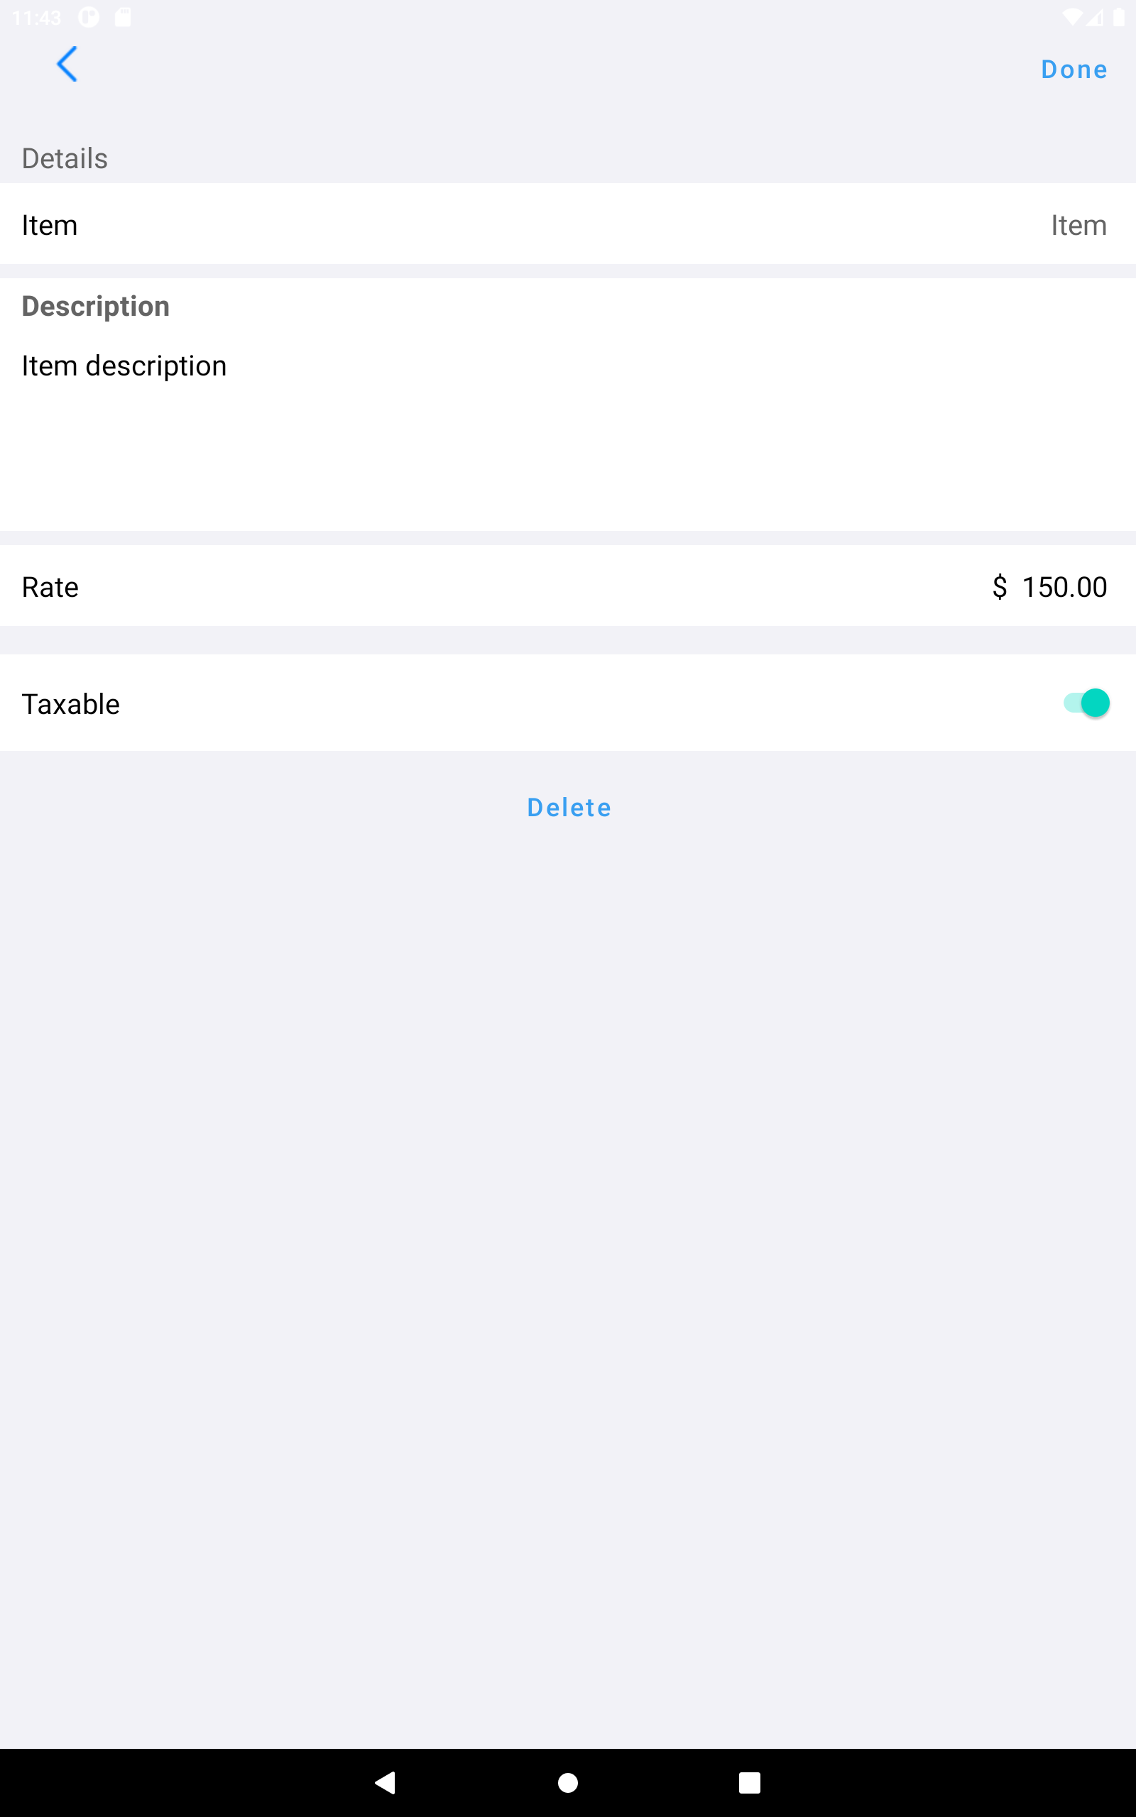Tap the circular app notification icon
Screen dimensions: 1136x1817
tap(89, 17)
